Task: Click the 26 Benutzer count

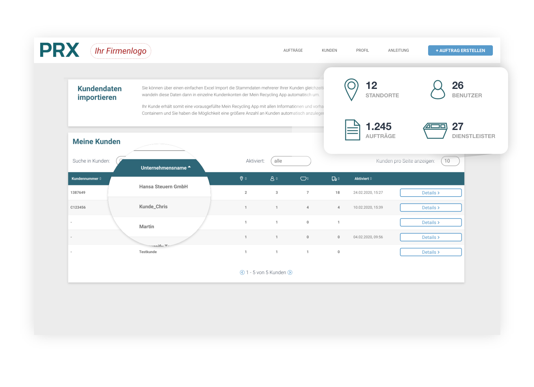Action: [x=458, y=85]
